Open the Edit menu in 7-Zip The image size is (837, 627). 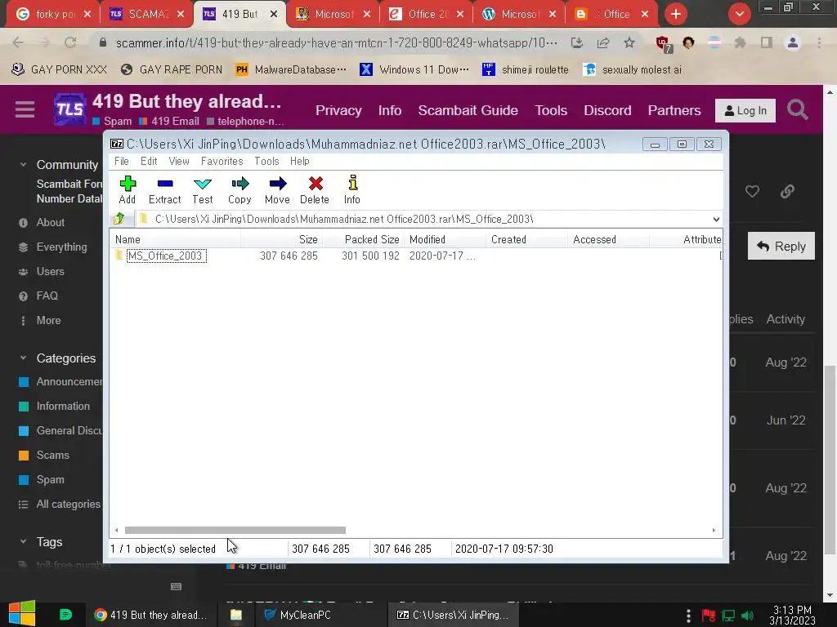[x=149, y=161]
